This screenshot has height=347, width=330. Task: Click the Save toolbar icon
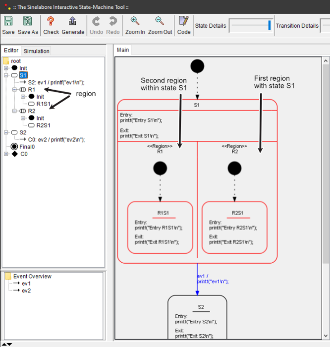pyautogui.click(x=8, y=21)
